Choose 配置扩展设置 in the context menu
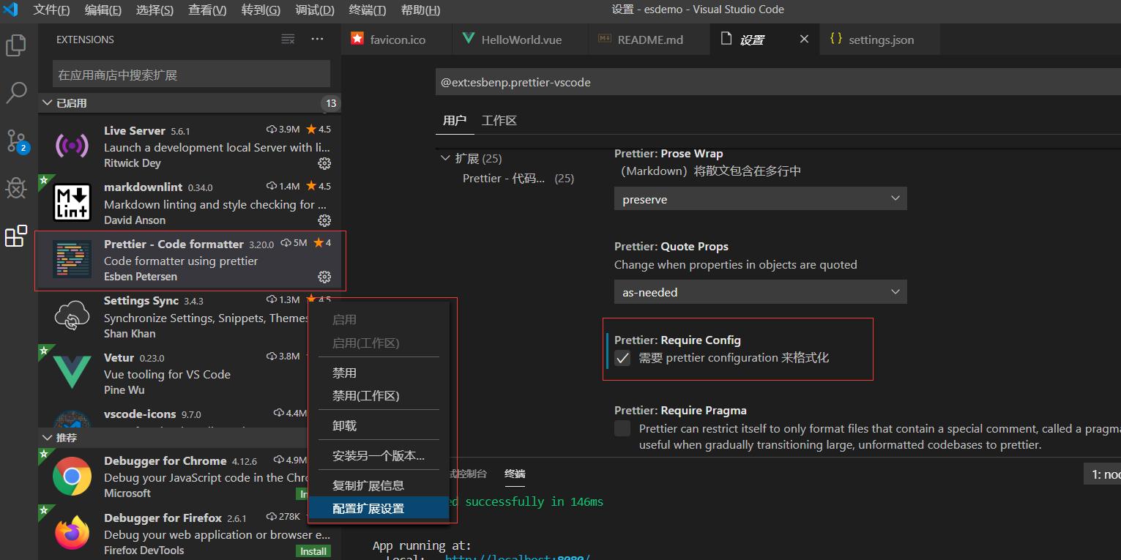Screen dimensions: 1121x560 point(379,508)
